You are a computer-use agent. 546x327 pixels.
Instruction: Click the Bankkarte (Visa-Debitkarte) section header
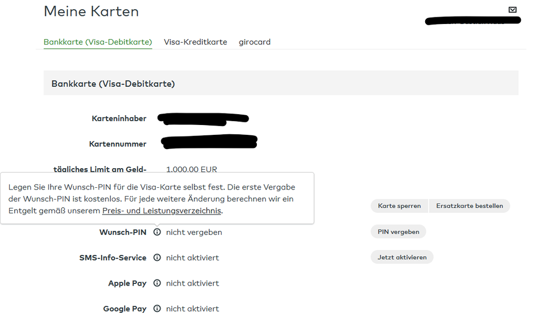[113, 84]
